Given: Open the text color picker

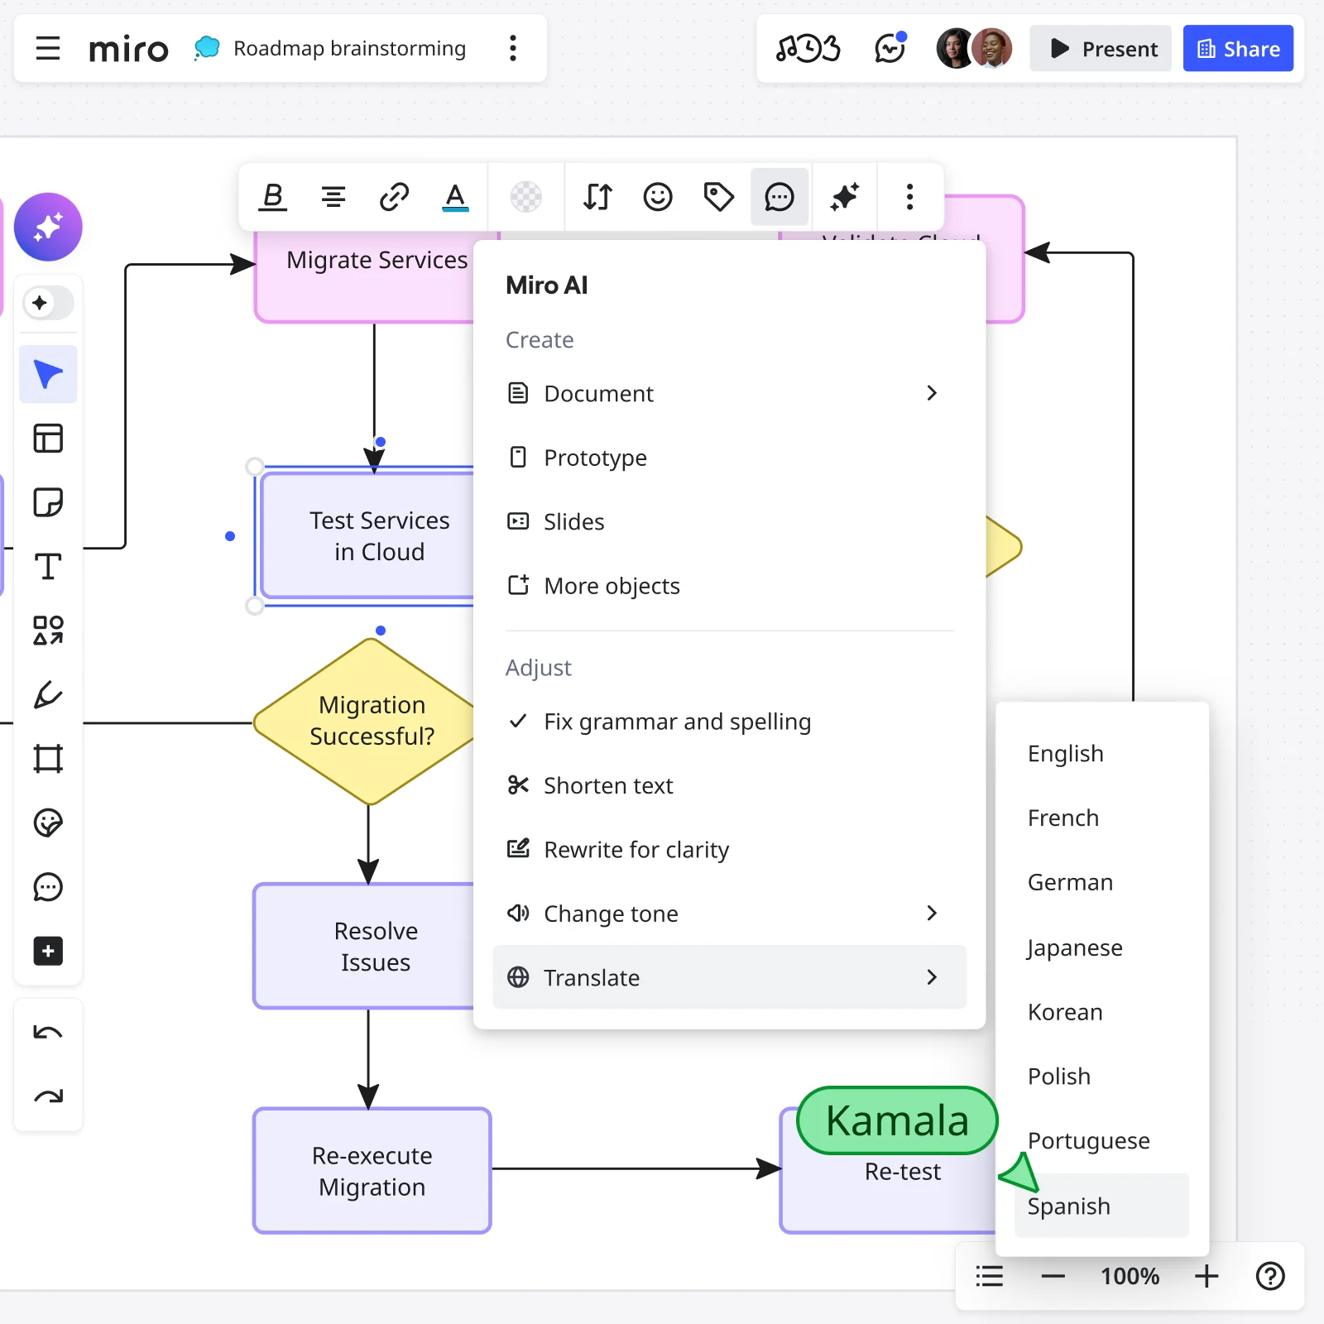Looking at the screenshot, I should click(455, 196).
